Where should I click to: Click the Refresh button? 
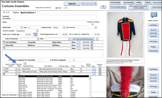click(148, 2)
